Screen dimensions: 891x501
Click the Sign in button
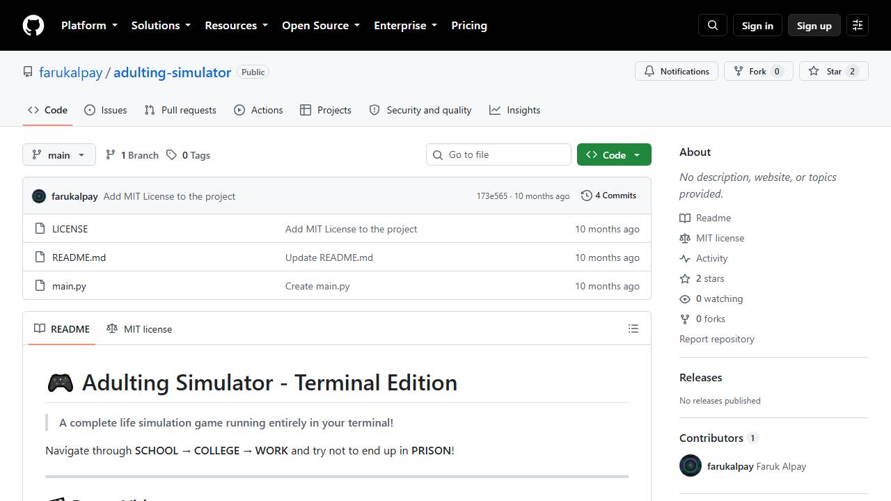[x=757, y=25]
